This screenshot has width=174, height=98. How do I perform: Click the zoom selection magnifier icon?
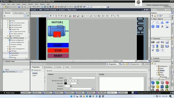coord(118,16)
